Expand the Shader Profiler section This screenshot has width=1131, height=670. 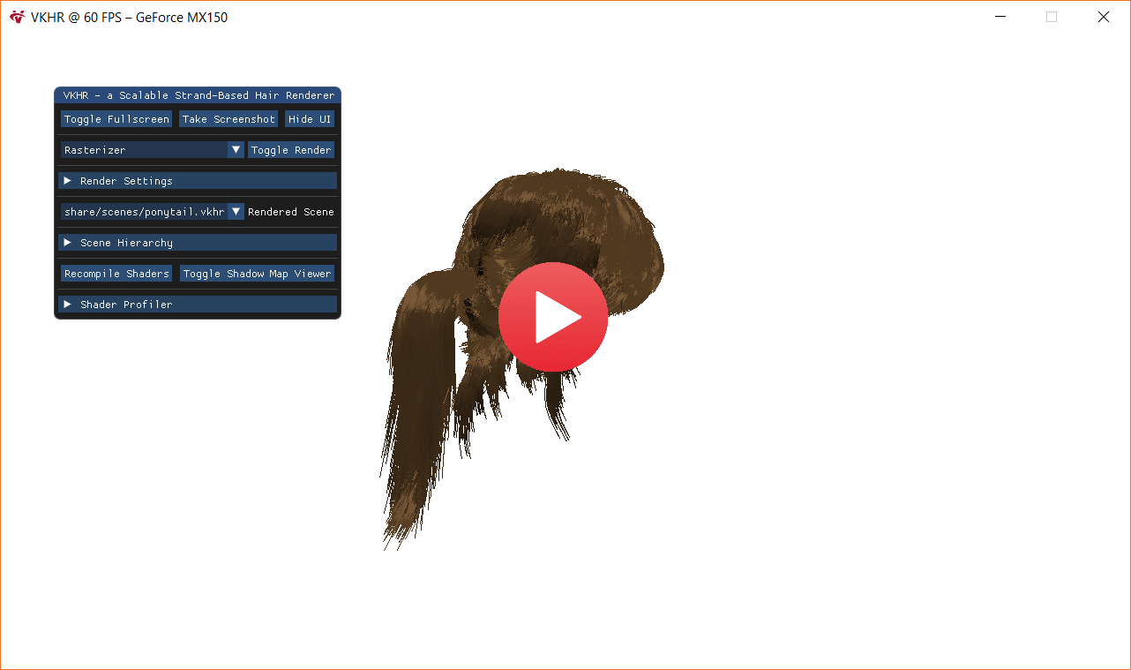pos(198,305)
